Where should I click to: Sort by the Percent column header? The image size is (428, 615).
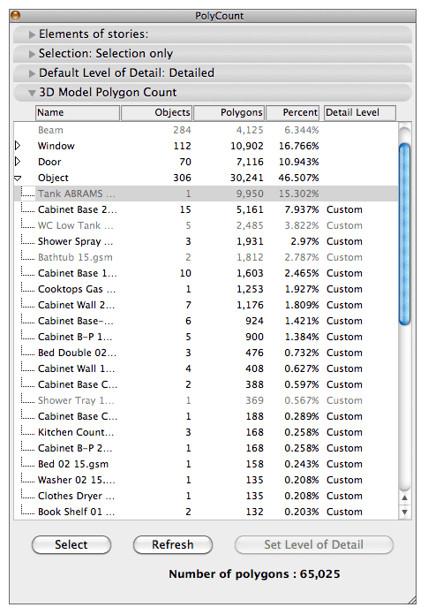292,112
